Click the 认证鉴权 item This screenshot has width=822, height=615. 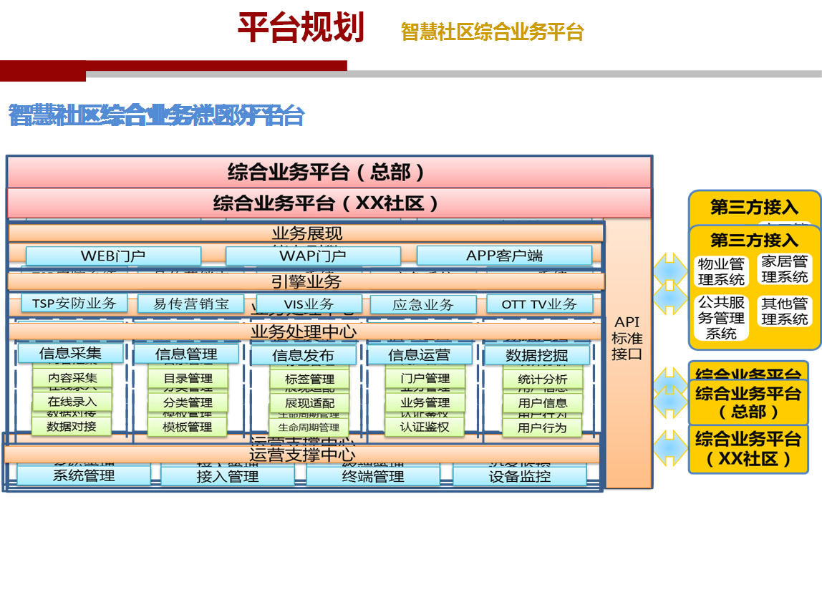tap(425, 427)
